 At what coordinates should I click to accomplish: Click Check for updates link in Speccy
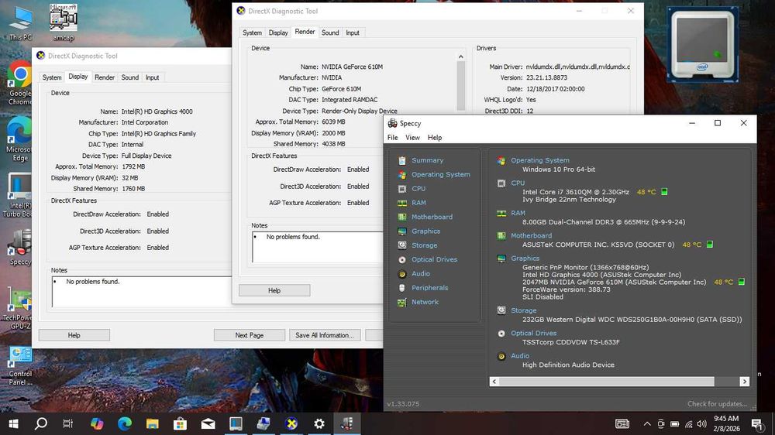(717, 404)
